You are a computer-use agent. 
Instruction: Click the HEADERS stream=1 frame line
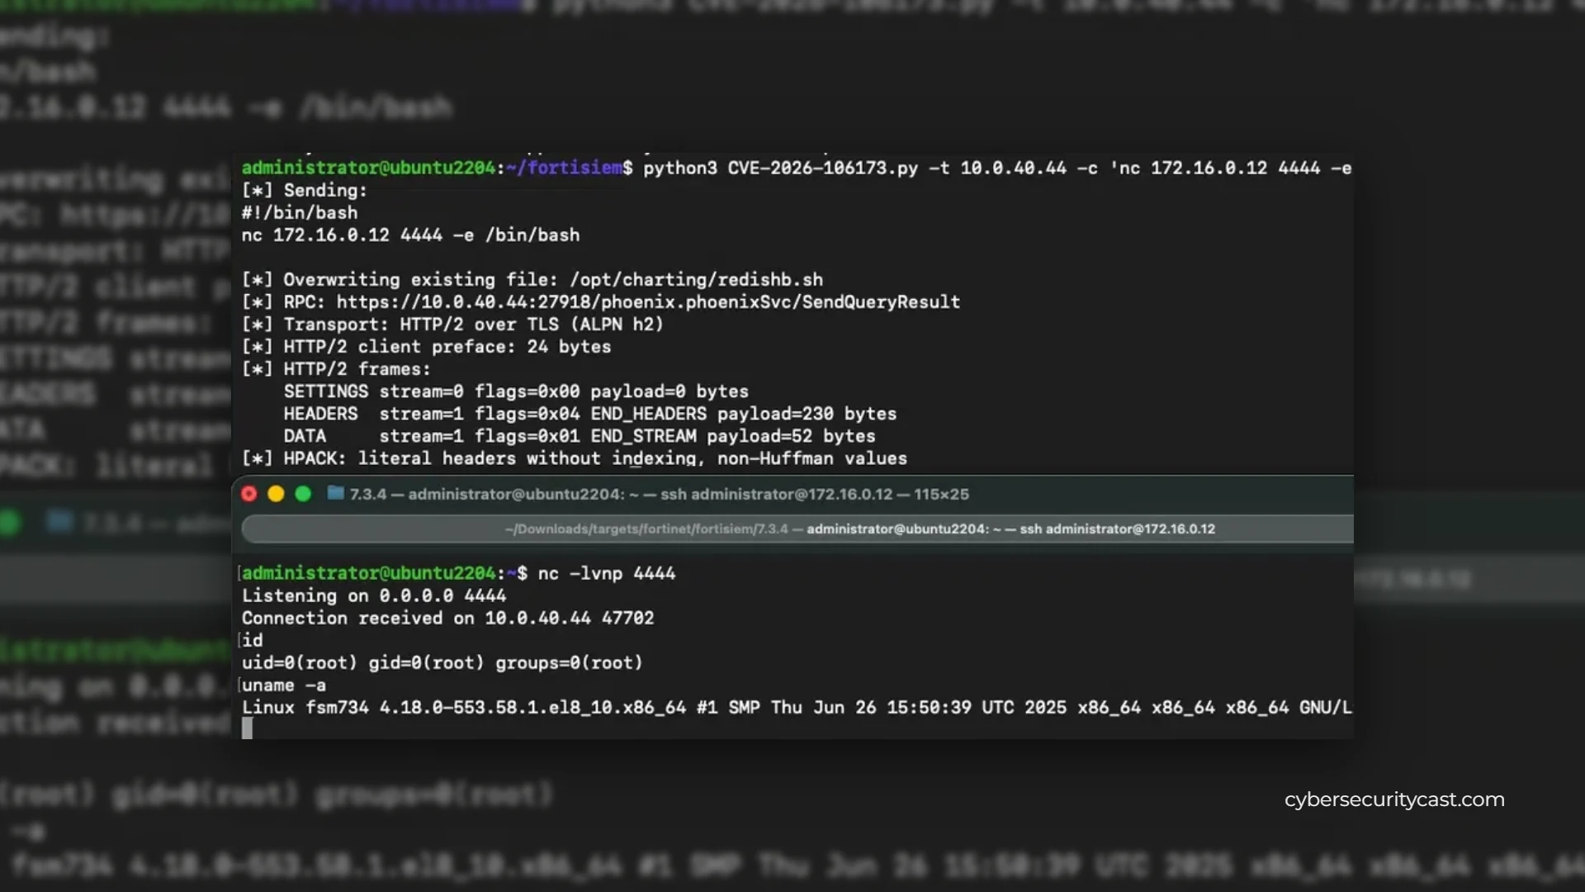click(589, 413)
